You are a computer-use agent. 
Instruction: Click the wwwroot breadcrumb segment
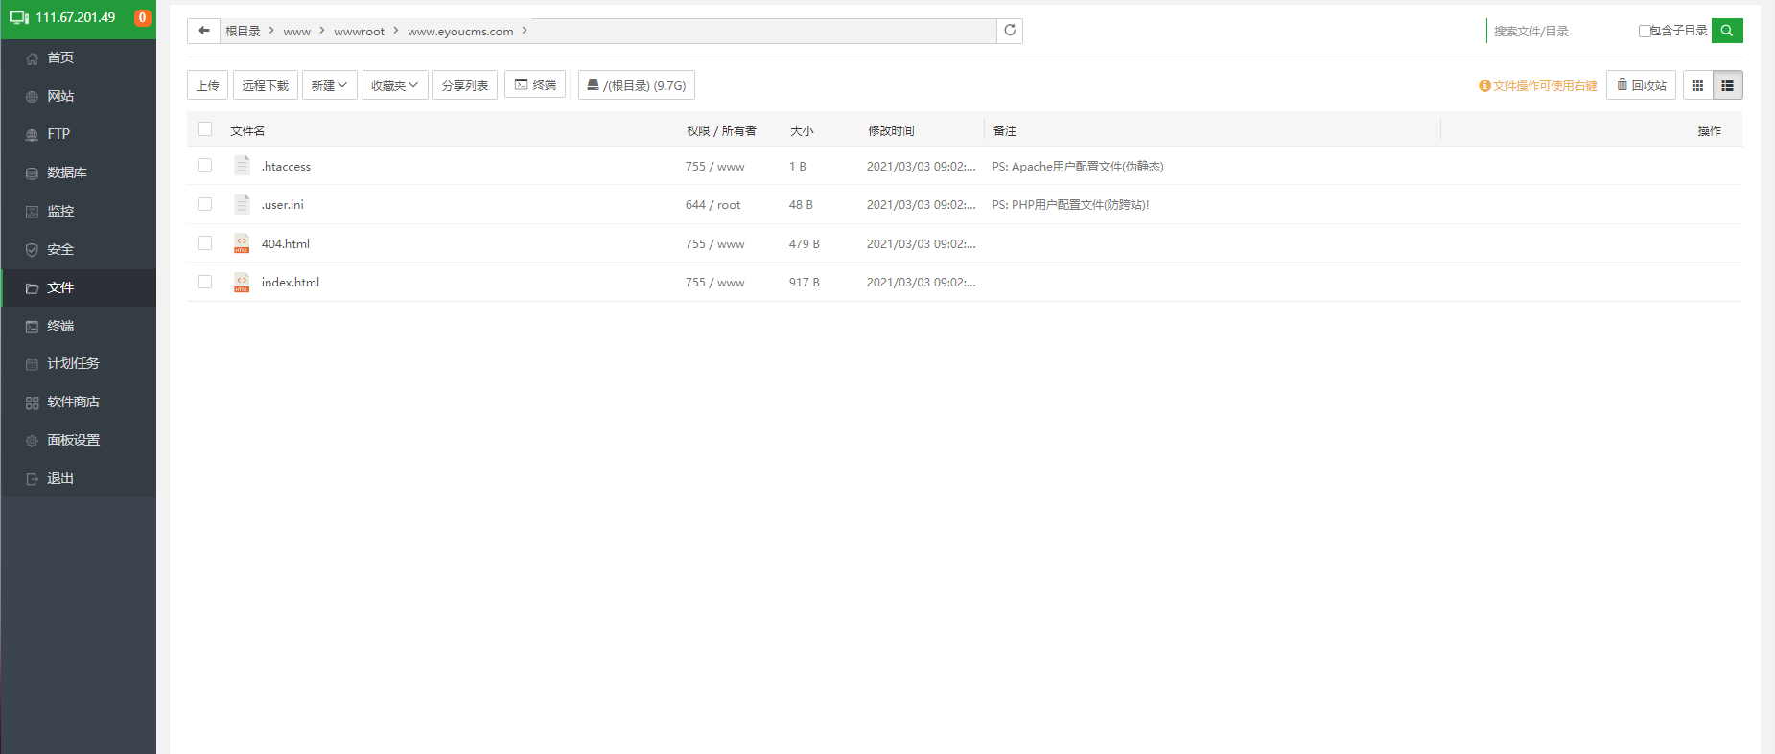359,32
